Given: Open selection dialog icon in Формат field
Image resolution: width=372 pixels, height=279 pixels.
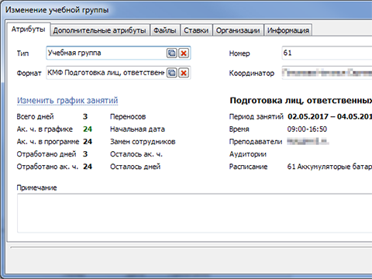Looking at the screenshot, I should 171,73.
